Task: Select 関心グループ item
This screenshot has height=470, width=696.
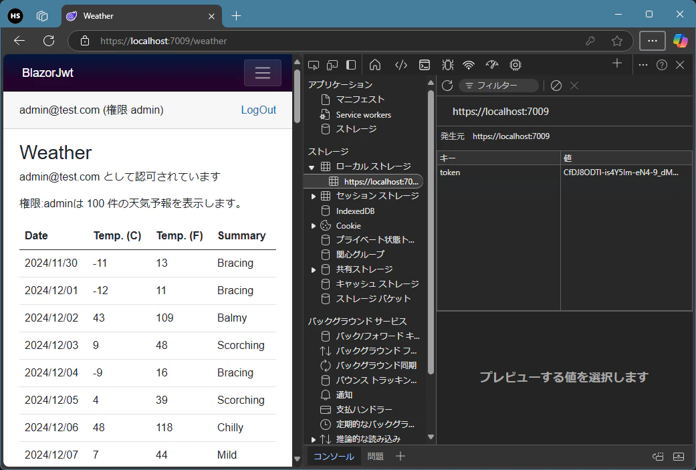Action: pos(360,255)
